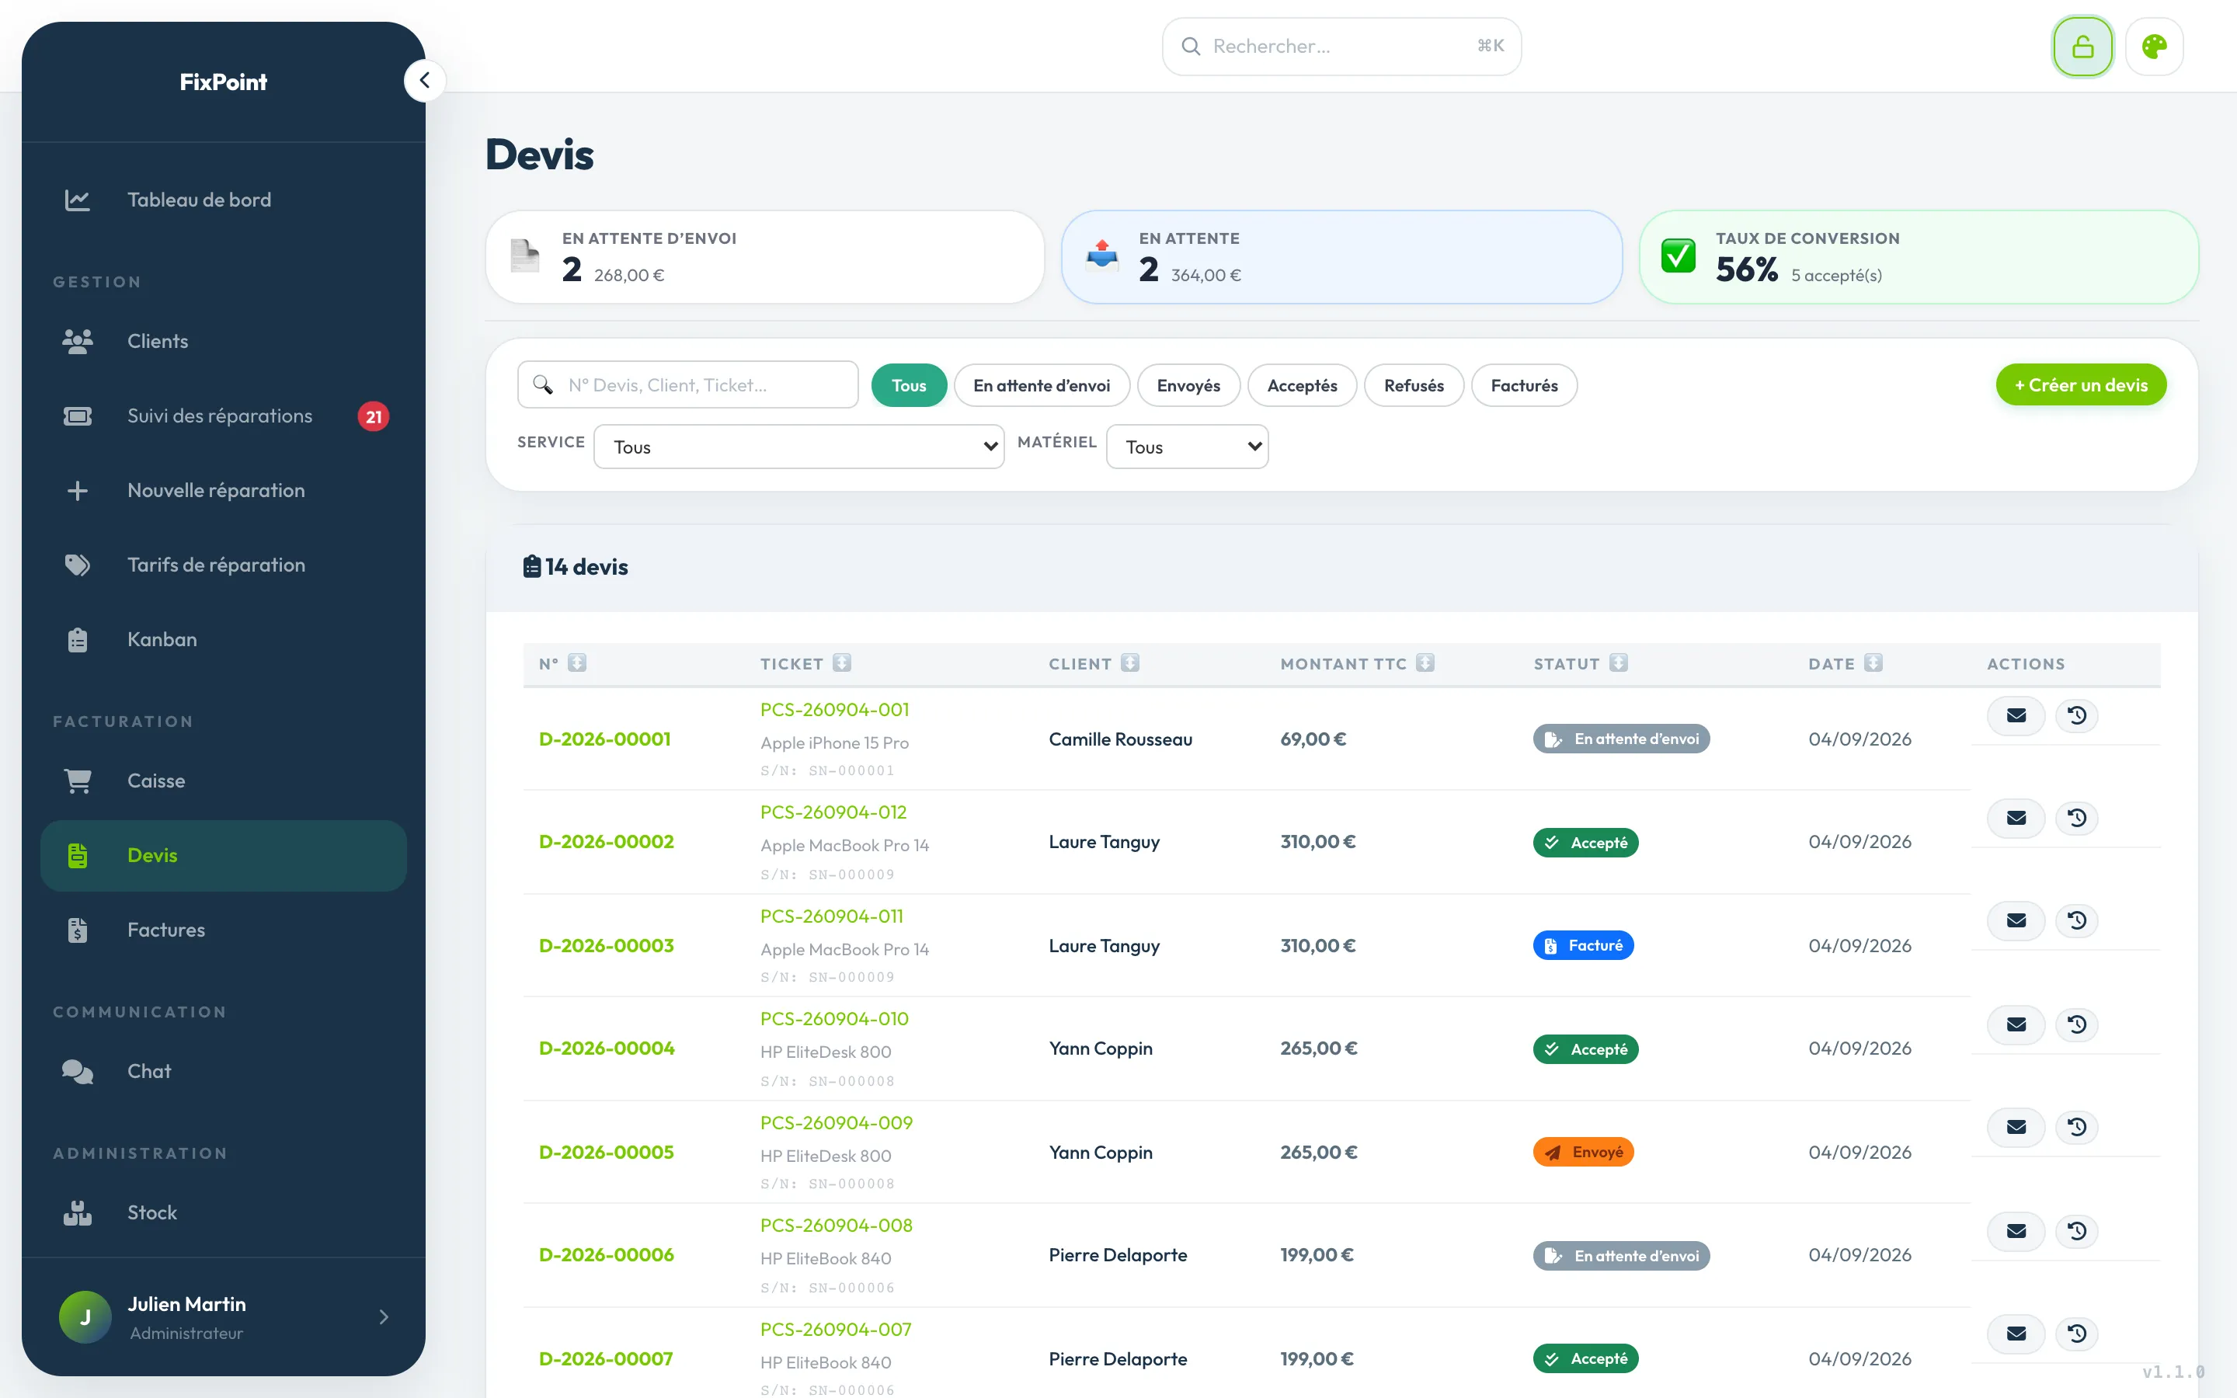Viewport: 2237px width, 1398px height.
Task: Expand Julien Martin user menu chevron
Action: 384,1316
